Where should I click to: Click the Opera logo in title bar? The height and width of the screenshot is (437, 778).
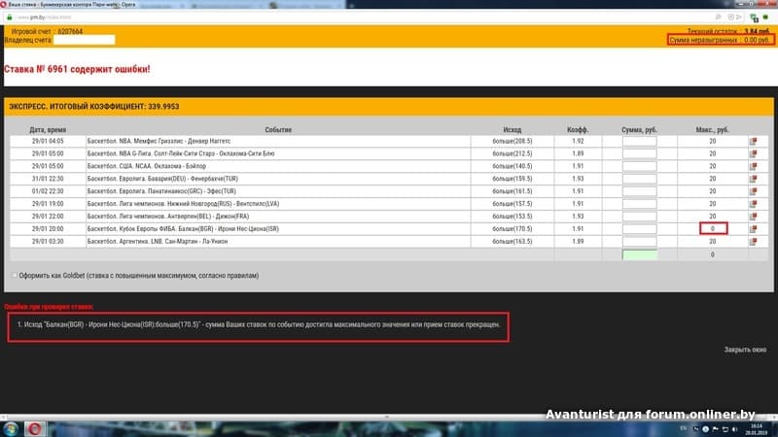tap(4, 4)
